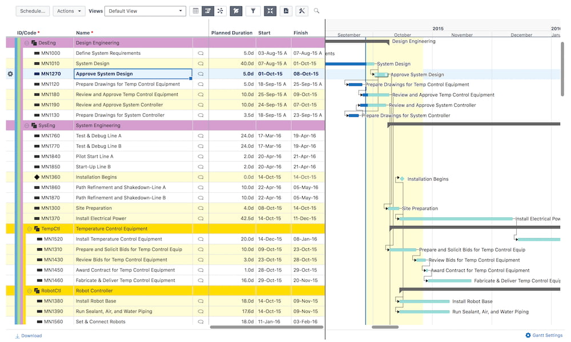Click the Download link
Screen dimensions: 571x342
(x=28, y=336)
